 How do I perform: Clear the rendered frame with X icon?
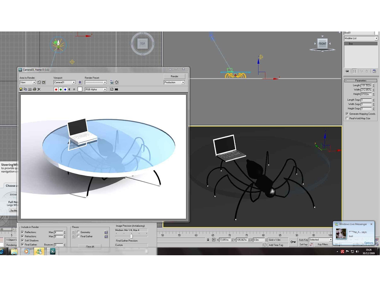(x=39, y=89)
